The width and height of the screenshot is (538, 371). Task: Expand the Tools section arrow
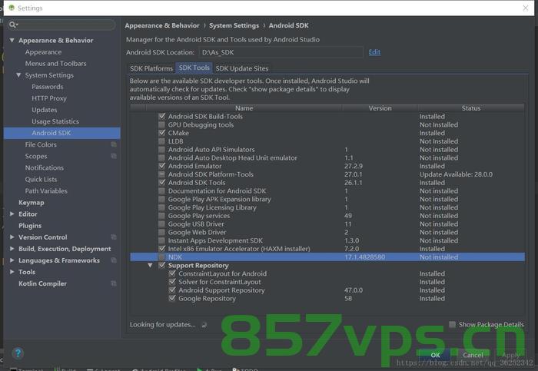point(12,272)
